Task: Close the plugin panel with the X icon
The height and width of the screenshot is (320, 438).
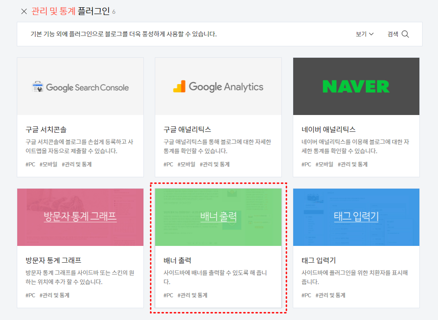Action: click(24, 11)
